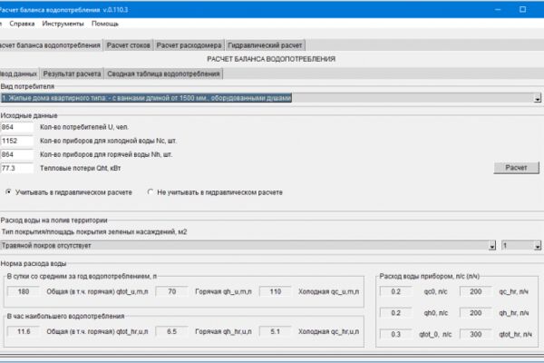Open the area value dropdown showing 1
Image resolution: width=544 pixels, height=363 pixels.
tap(538, 246)
